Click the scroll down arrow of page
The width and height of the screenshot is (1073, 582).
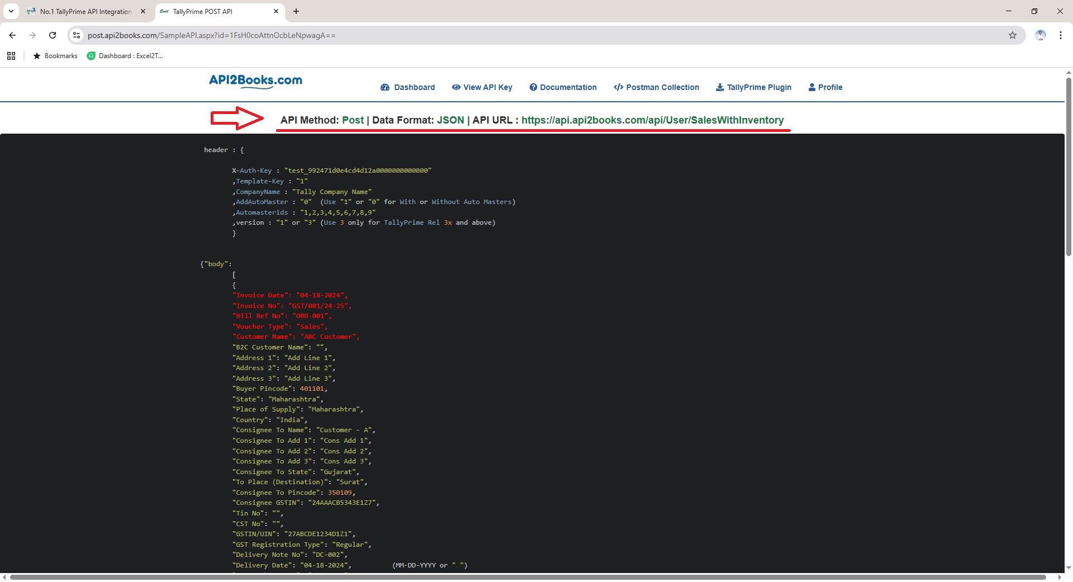(x=1069, y=568)
